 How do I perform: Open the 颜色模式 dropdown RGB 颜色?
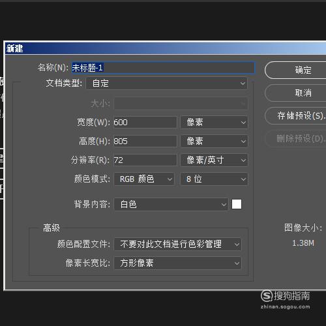[x=144, y=179]
